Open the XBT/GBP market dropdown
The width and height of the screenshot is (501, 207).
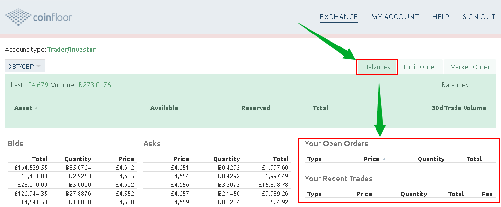point(25,66)
